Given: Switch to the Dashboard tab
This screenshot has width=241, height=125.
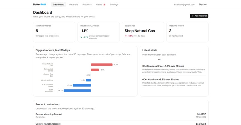Looking at the screenshot, I should [x=59, y=4].
